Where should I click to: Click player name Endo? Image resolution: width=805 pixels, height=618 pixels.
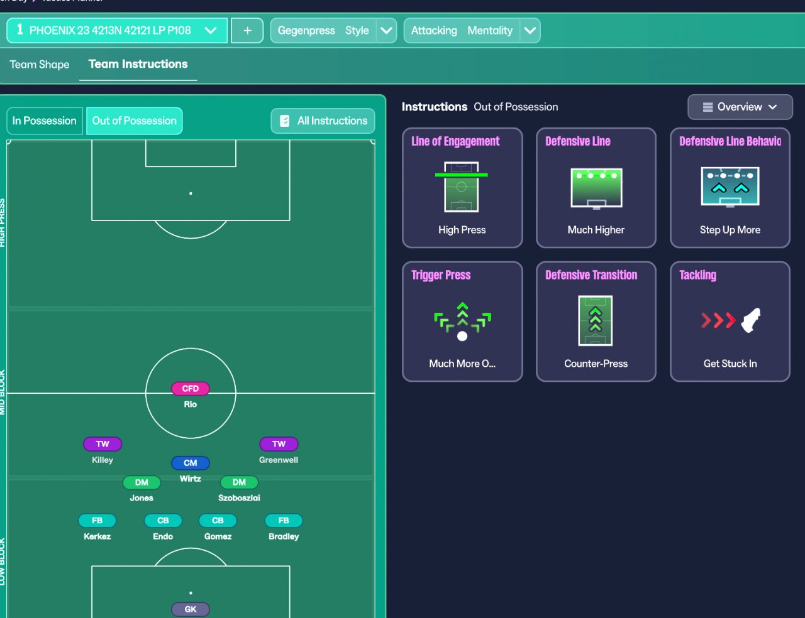point(163,536)
